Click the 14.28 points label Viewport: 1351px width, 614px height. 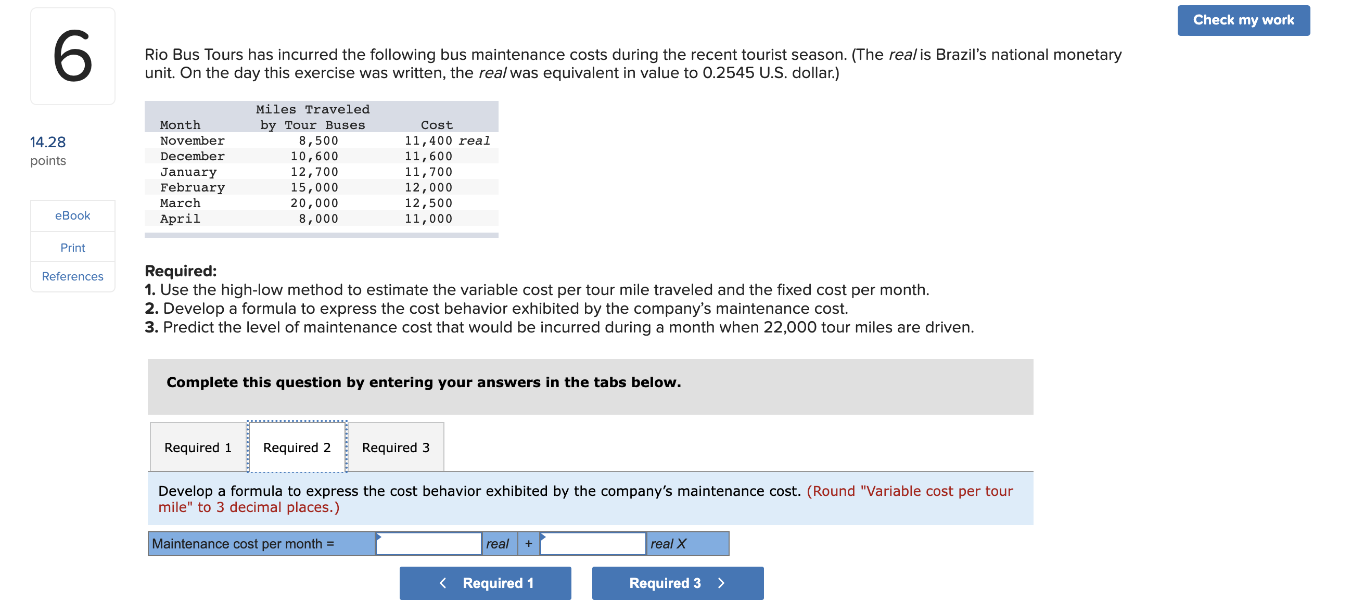pos(48,150)
